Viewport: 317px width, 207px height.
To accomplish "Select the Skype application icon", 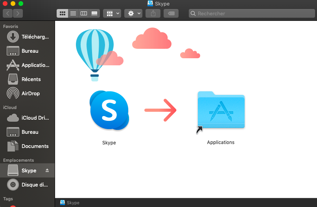I will [109, 110].
